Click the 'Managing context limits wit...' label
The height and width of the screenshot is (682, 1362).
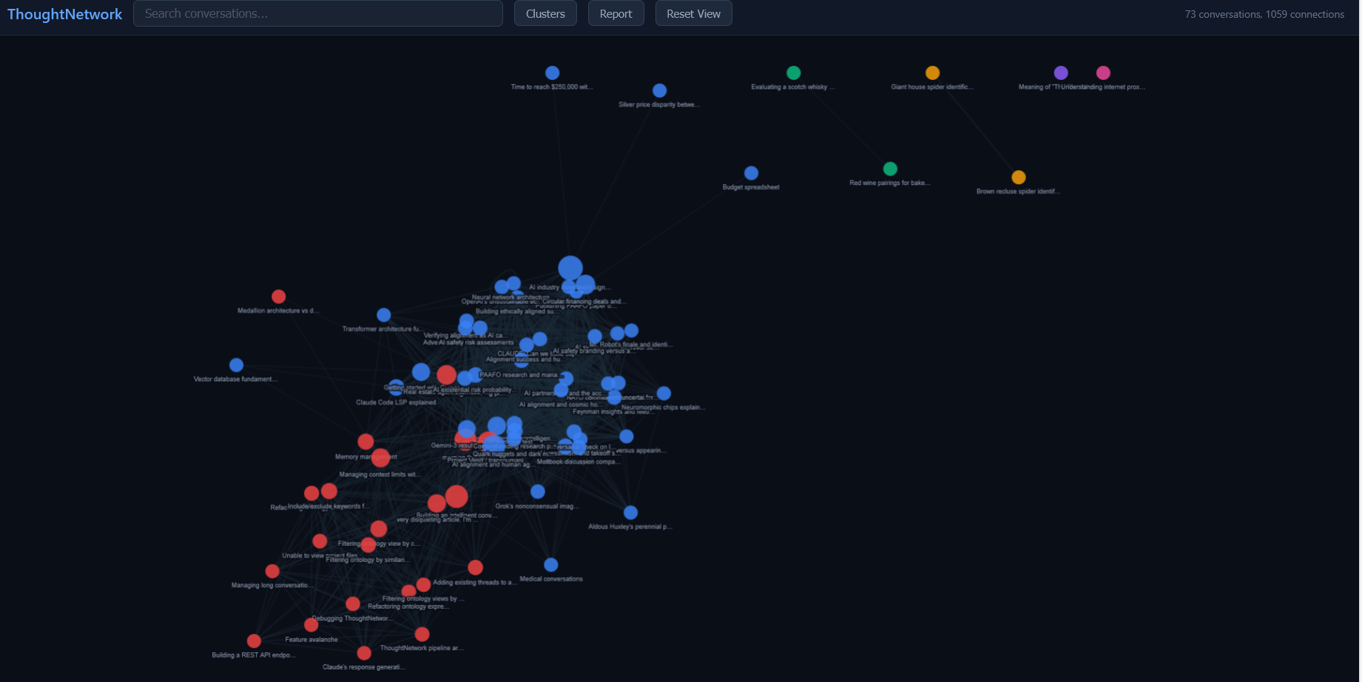(x=380, y=474)
